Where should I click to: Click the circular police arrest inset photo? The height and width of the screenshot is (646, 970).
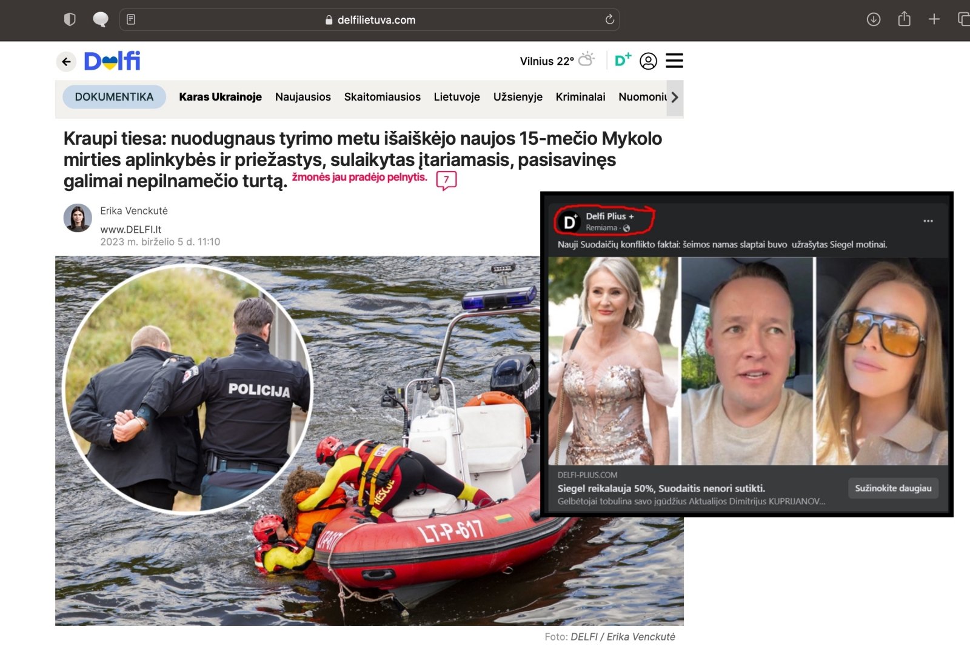pos(188,388)
